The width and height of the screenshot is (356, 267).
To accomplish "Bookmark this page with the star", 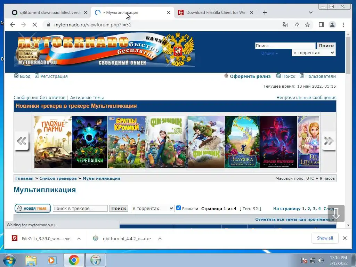I will 307,25.
